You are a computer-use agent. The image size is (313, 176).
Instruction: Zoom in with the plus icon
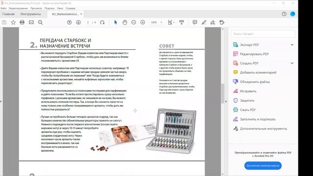tap(142, 22)
